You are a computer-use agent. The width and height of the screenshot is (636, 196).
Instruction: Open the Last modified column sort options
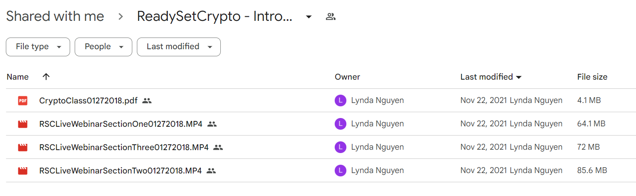coord(491,77)
